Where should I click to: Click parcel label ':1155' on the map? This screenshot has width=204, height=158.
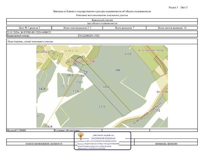79,57
